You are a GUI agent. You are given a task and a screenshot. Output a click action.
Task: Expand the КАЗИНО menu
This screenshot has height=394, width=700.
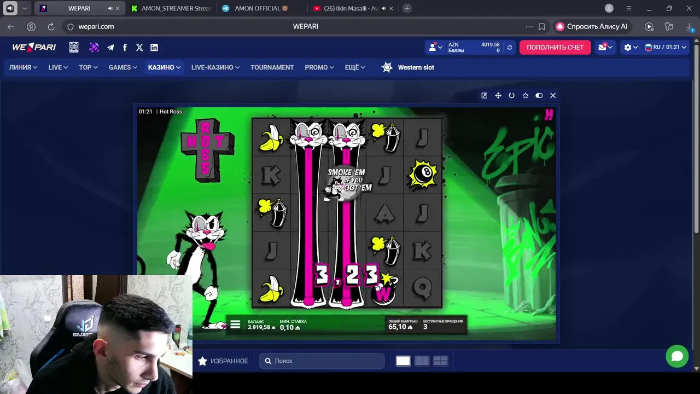[x=164, y=67]
